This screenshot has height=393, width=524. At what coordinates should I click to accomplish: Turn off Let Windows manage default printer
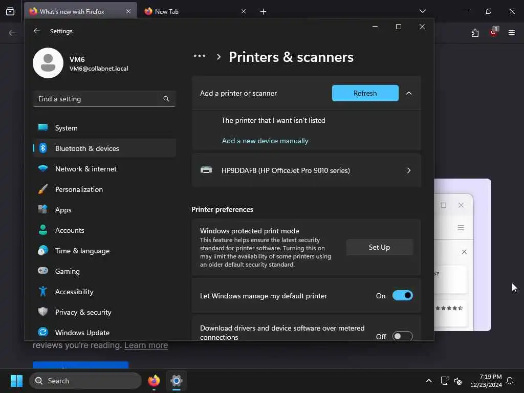[x=402, y=295]
